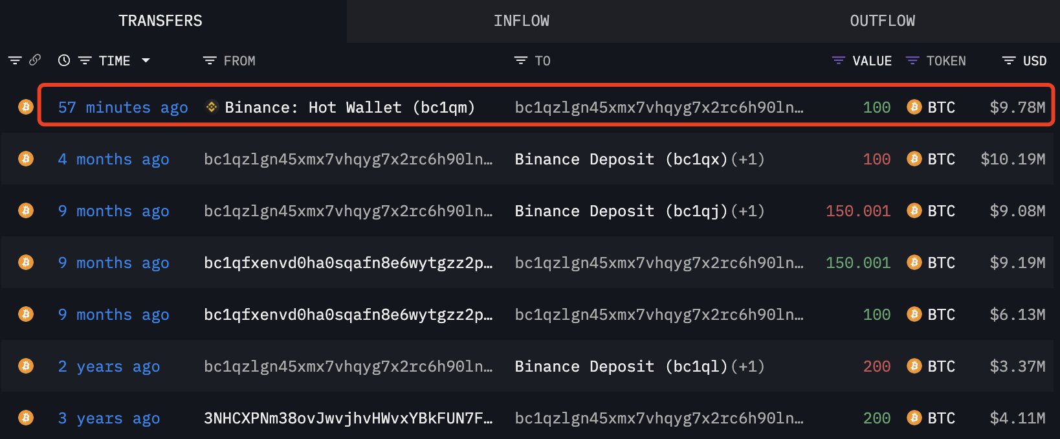Image resolution: width=1060 pixels, height=439 pixels.
Task: Click the purple TOKEN filter icon
Action: click(912, 61)
